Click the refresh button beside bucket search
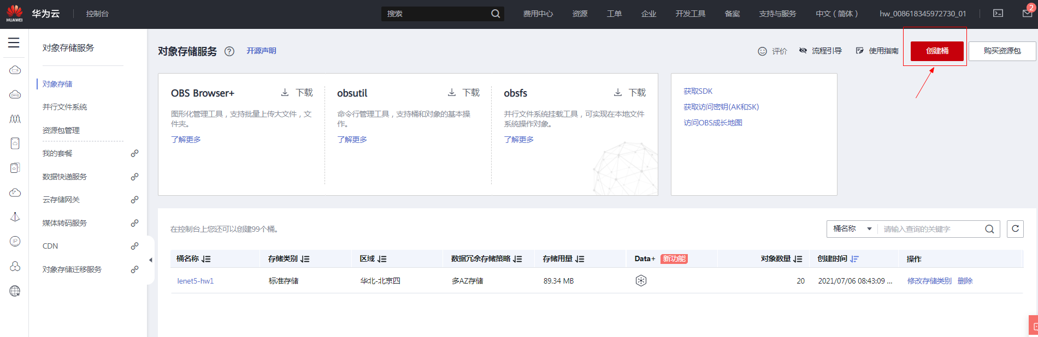The image size is (1038, 337). [x=1015, y=229]
